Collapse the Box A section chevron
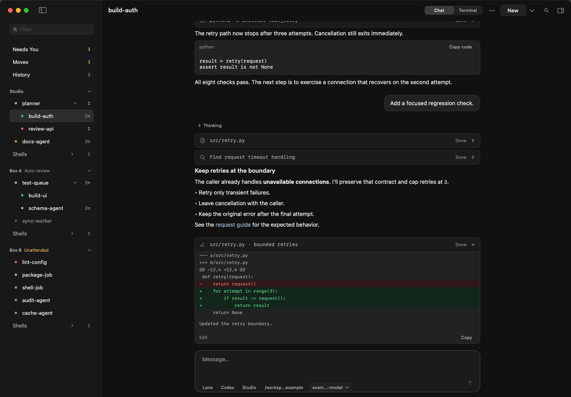The image size is (571, 397). [x=90, y=171]
